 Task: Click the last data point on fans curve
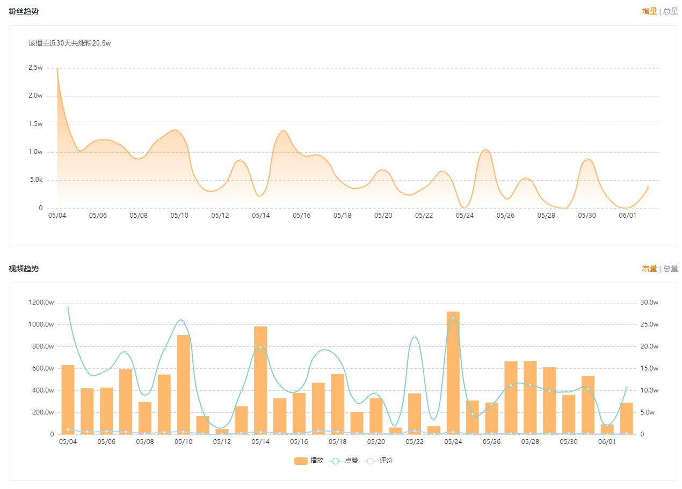pyautogui.click(x=648, y=188)
